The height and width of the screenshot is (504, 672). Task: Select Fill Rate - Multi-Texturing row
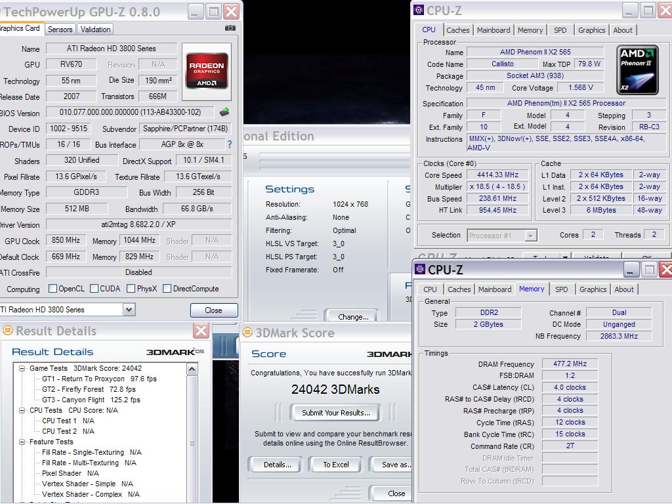(89, 463)
